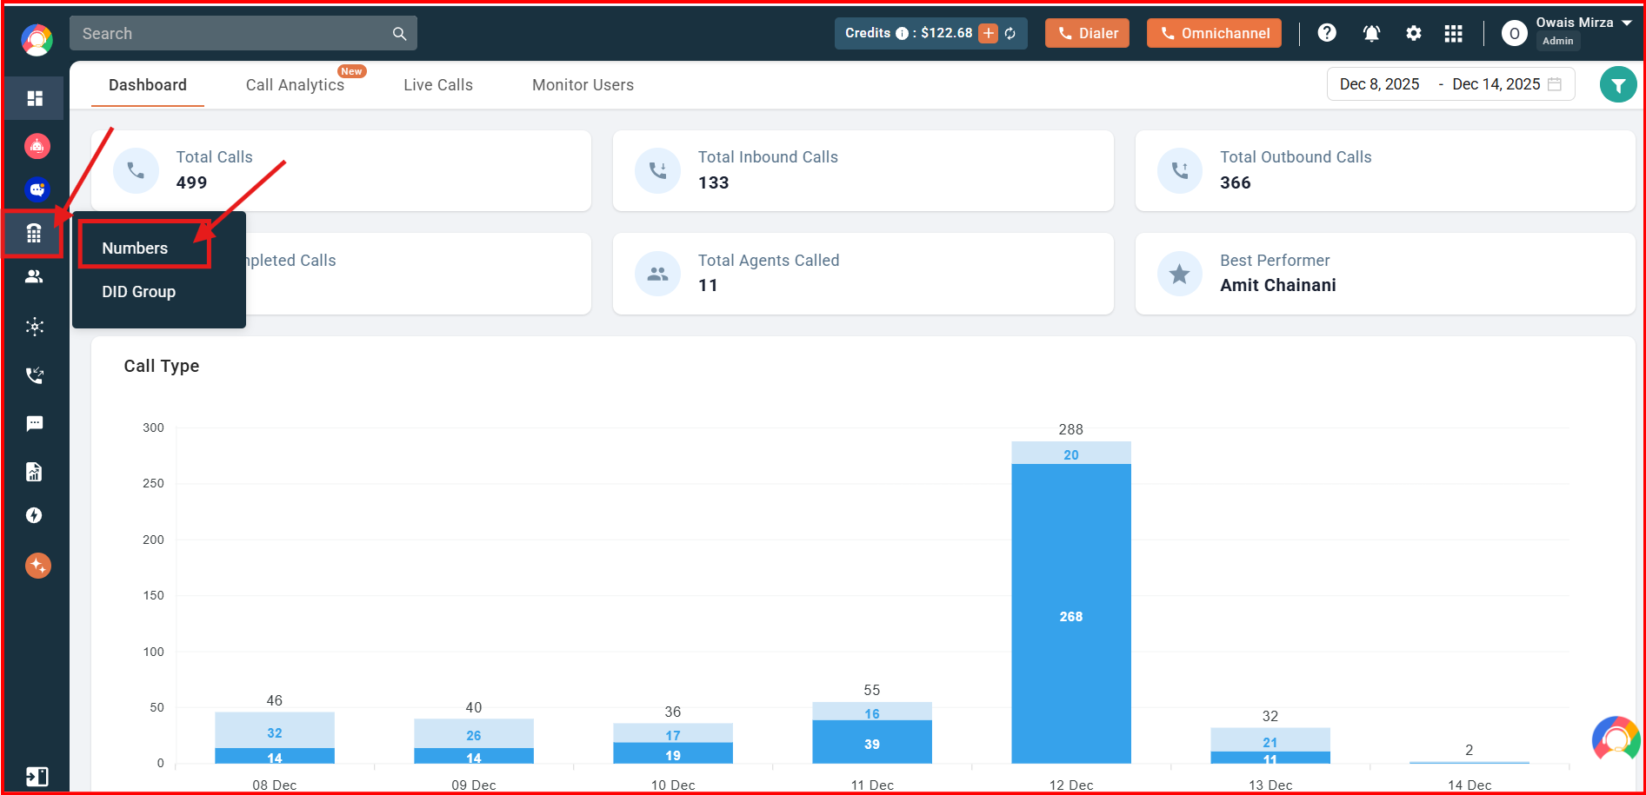Set the start date Dec 8, 2025
The height and width of the screenshot is (795, 1646).
[1379, 84]
